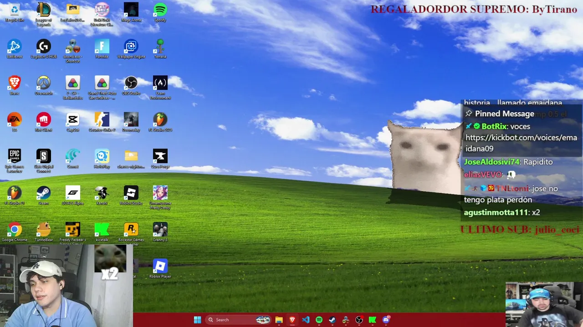This screenshot has width=583, height=327.
Task: Launch Mage Arena from the desktop
Action: [131, 12]
